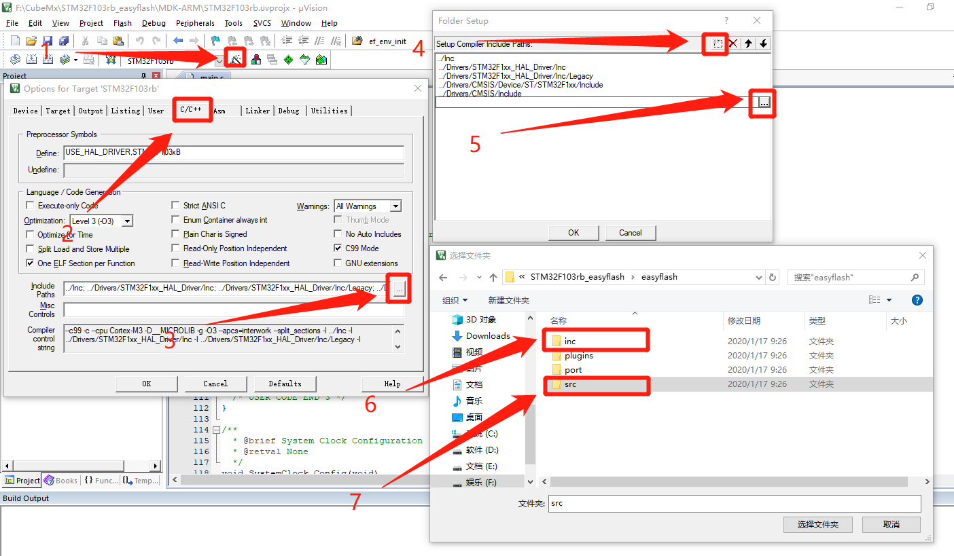Click the Rebuild all target files icon
This screenshot has height=556, width=954.
pyautogui.click(x=48, y=59)
